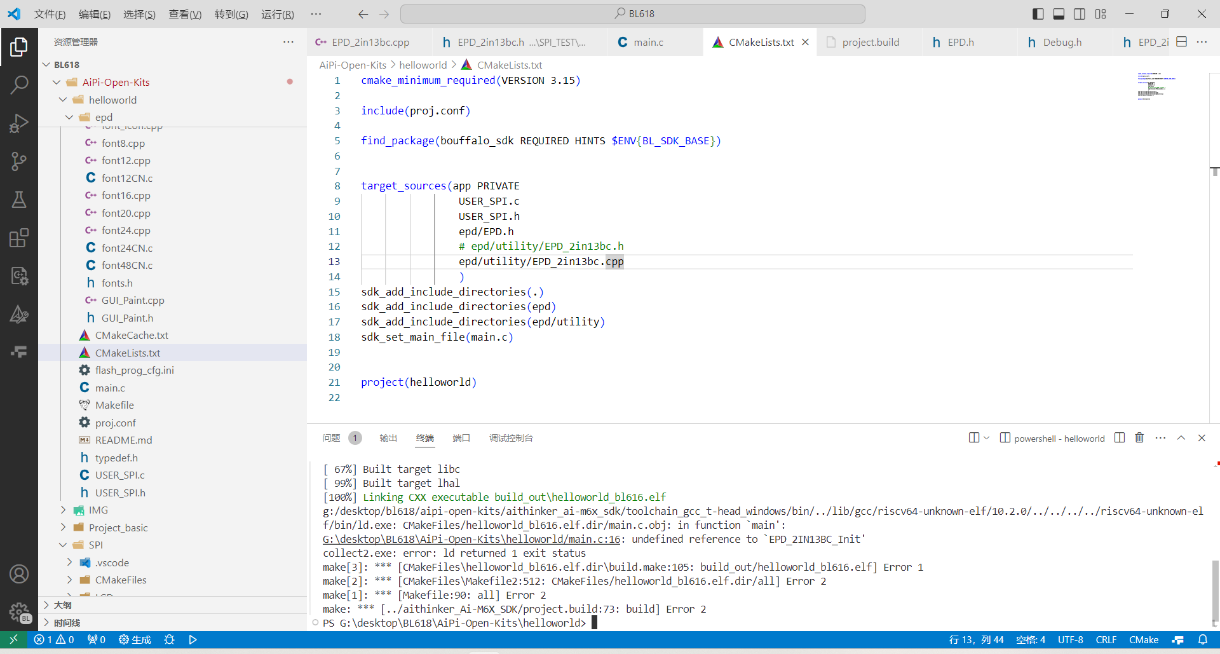Open the 运行(R) menu

(x=278, y=14)
